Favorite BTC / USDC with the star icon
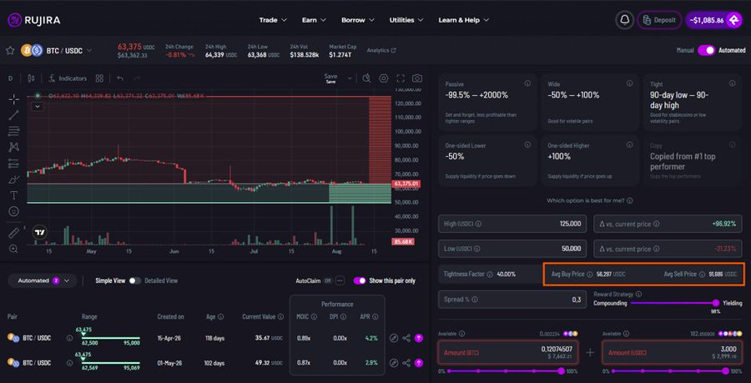This screenshot has width=751, height=383. coord(10,50)
